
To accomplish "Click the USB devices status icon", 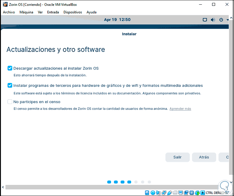I will click(169, 193).
